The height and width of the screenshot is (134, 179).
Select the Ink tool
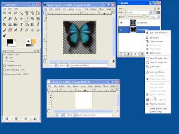[21, 30]
